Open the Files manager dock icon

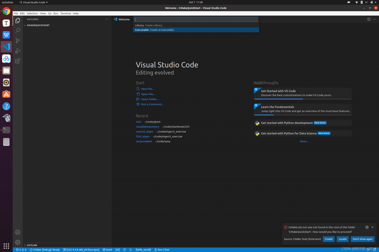(x=6, y=70)
